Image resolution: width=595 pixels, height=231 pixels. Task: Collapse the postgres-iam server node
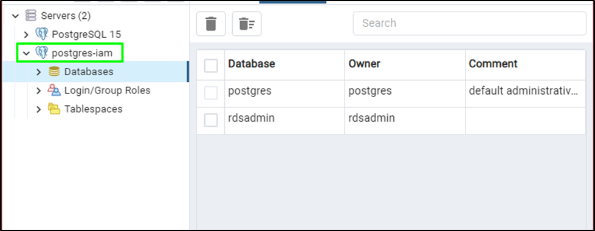pyautogui.click(x=26, y=53)
